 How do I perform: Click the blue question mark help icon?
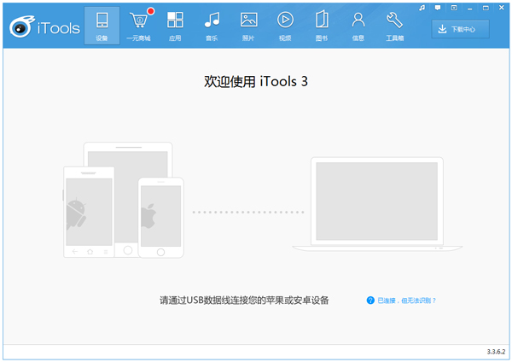[x=370, y=301]
